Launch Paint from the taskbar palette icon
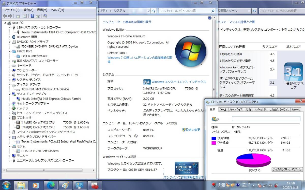 (65, 185)
